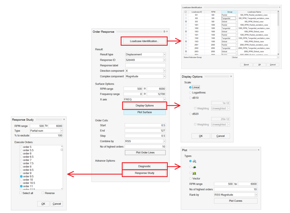
Task: Open the Result type dropdown
Action: coord(145,55)
